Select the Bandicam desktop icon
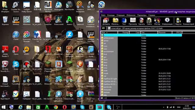Screen dimensions: 195x110 point(27,65)
